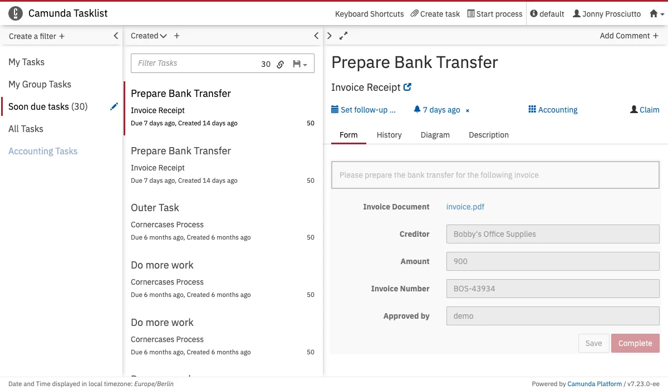
Task: Collapse the task detail panel chevron
Action: pos(330,36)
